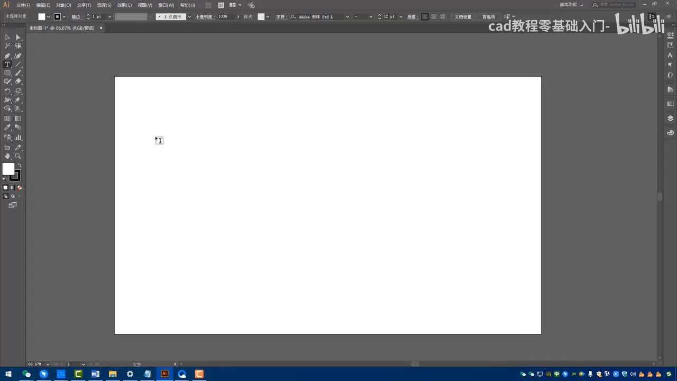This screenshot has height=381, width=677.
Task: Set paint mode to Gradient
Action: (13, 187)
